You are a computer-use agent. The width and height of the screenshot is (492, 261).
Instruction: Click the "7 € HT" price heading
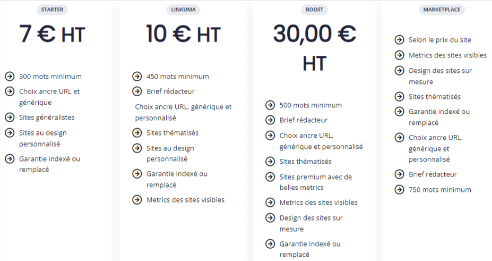coord(52,34)
